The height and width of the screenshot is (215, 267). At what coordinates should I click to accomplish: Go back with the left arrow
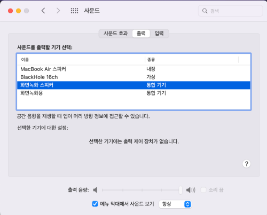coord(43,11)
